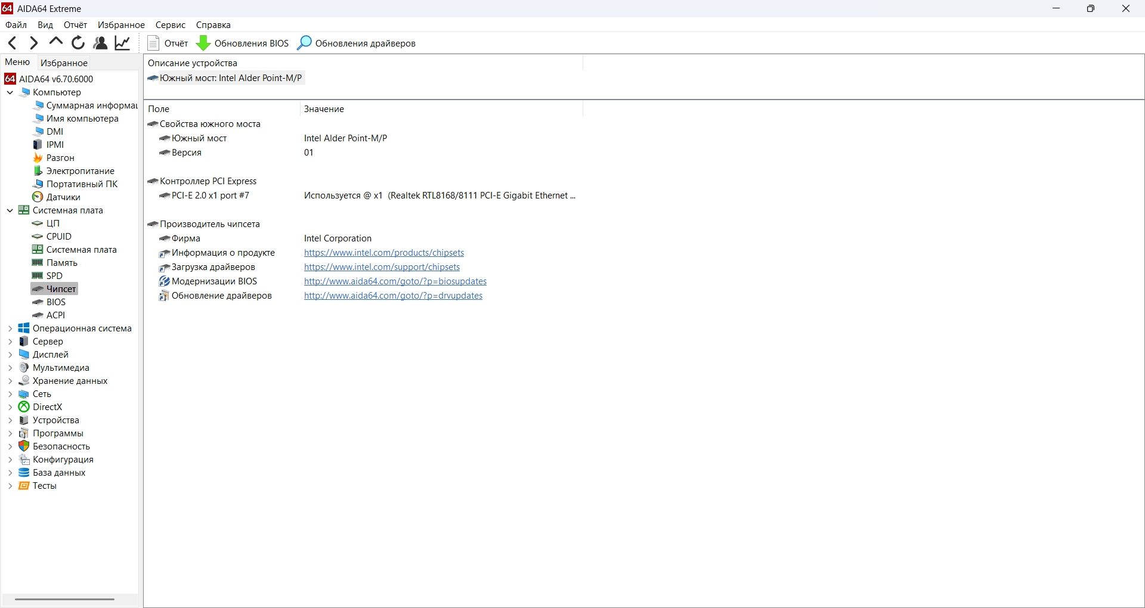Screen dimensions: 1145x608
Task: Open IPMI tree entry
Action: [x=48, y=145]
